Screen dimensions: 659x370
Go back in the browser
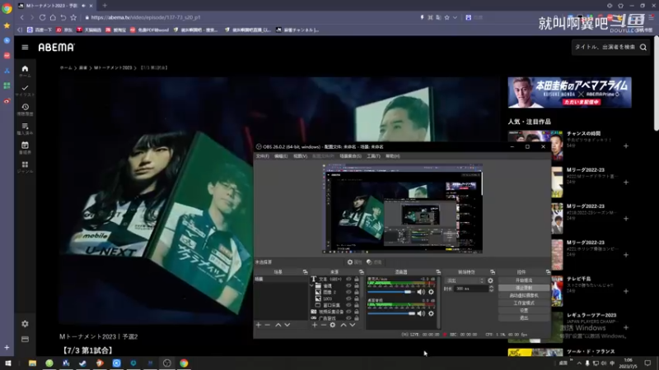[22, 17]
